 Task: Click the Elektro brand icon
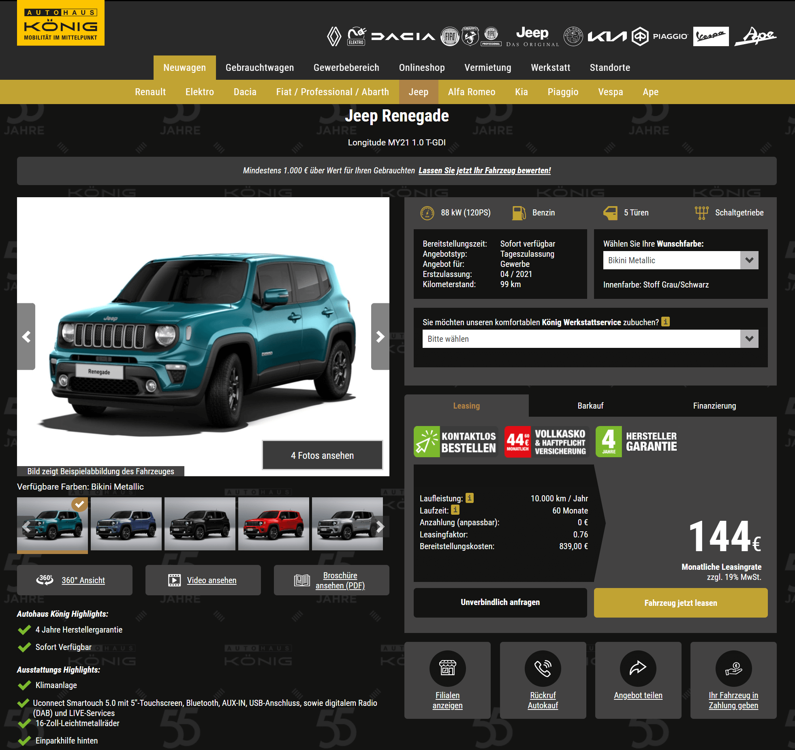[x=357, y=36]
